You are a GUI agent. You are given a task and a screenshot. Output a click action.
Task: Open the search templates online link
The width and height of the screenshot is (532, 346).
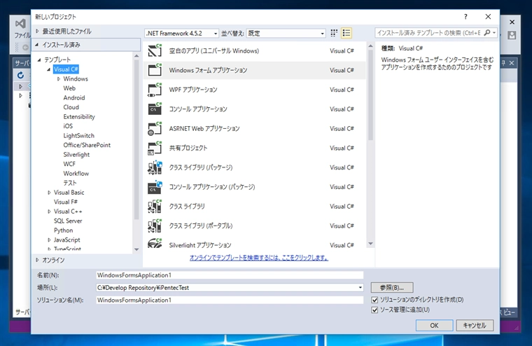259,258
